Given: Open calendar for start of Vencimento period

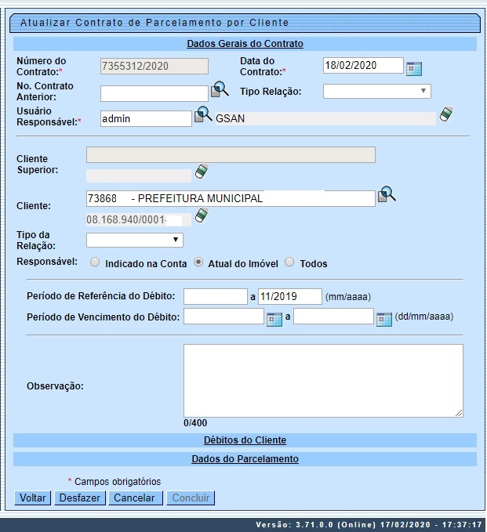Looking at the screenshot, I should coord(274,319).
